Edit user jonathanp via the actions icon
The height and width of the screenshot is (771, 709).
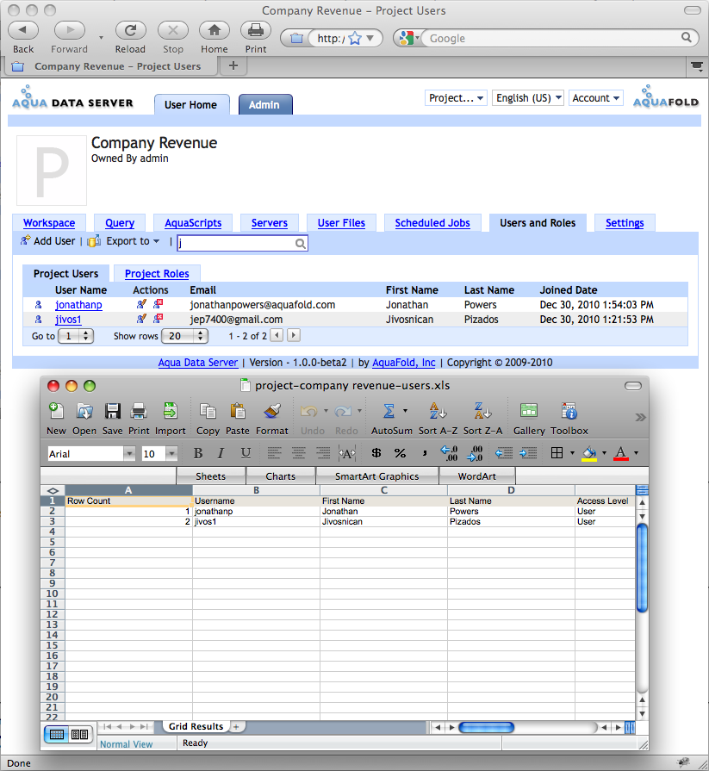pyautogui.click(x=141, y=304)
